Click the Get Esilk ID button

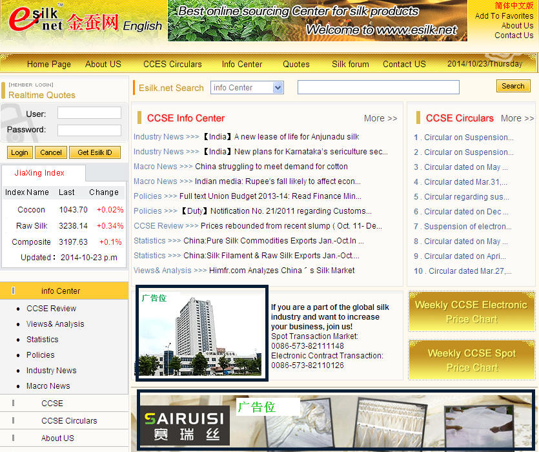click(x=95, y=152)
